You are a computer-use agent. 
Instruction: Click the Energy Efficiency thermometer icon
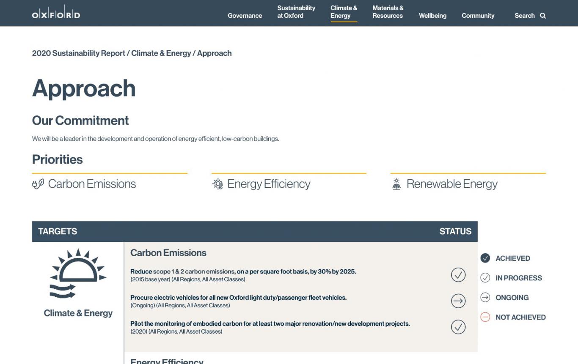pos(217,184)
